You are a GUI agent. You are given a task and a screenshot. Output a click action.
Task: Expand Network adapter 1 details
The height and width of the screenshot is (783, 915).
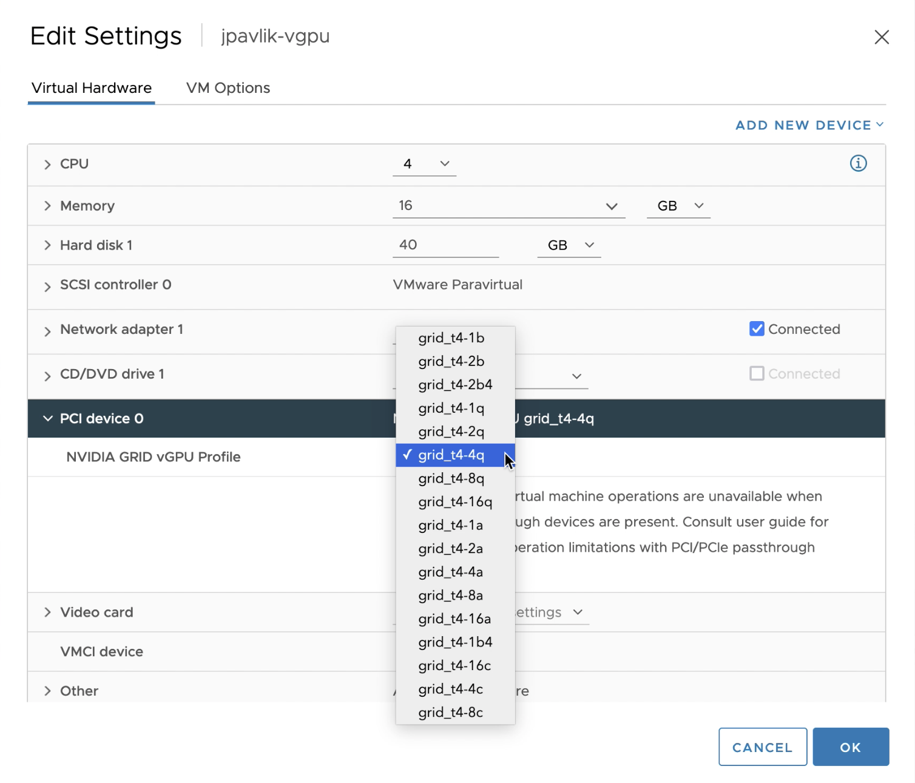click(x=48, y=329)
